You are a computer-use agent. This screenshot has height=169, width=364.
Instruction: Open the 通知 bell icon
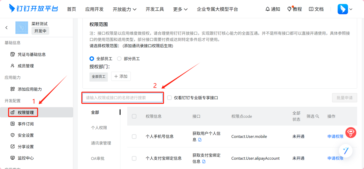coord(268,9)
